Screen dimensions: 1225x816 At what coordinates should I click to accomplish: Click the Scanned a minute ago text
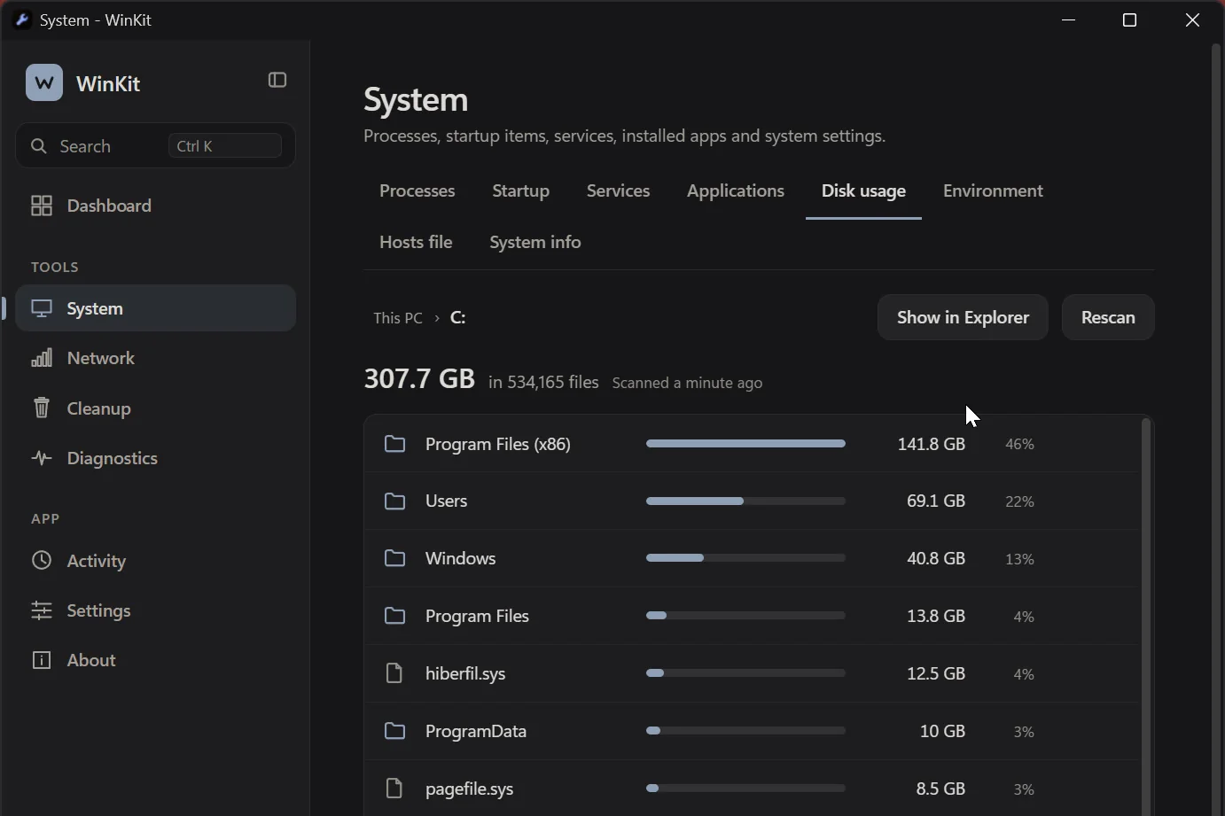(687, 383)
